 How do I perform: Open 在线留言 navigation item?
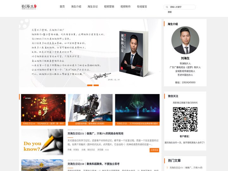point(142,7)
